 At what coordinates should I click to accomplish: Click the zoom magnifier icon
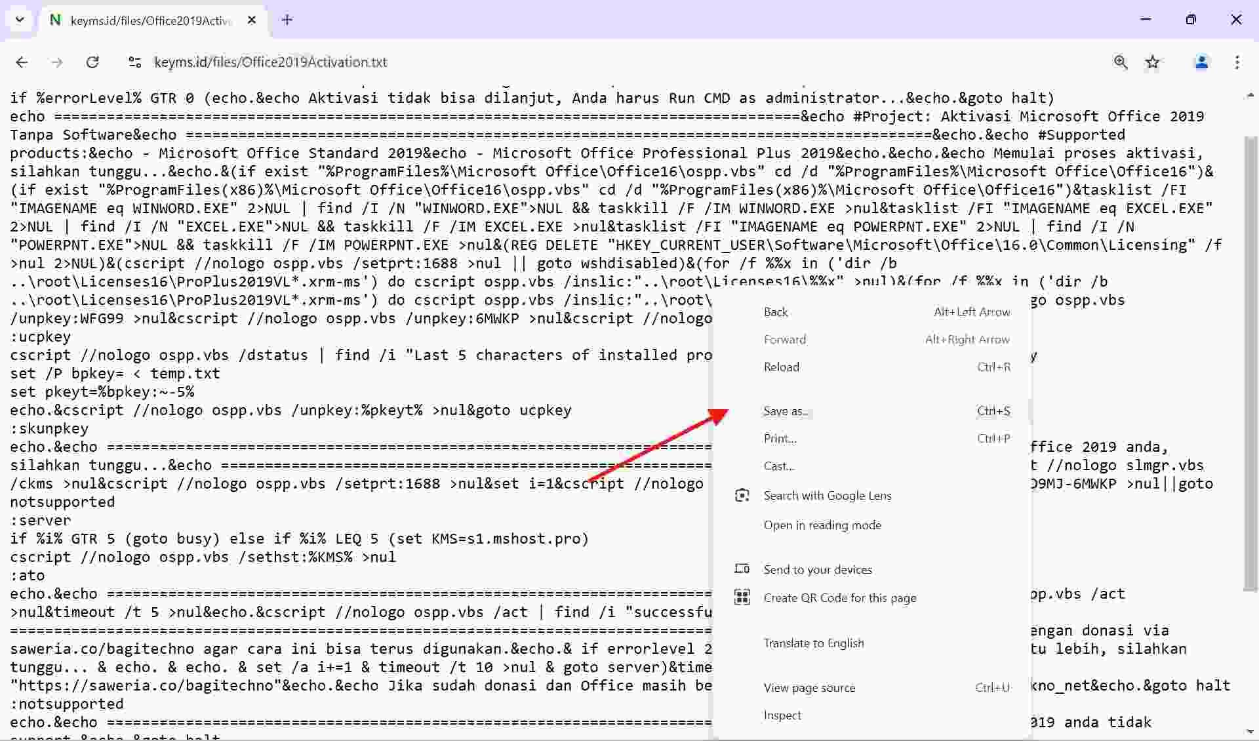click(1121, 62)
